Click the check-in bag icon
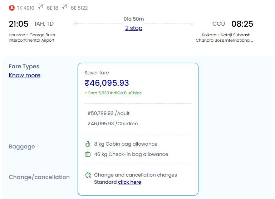Viewport: 275px width, 199px height. pyautogui.click(x=88, y=155)
